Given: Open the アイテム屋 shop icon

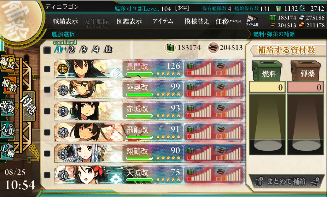Looking at the screenshot, I should [252, 21].
